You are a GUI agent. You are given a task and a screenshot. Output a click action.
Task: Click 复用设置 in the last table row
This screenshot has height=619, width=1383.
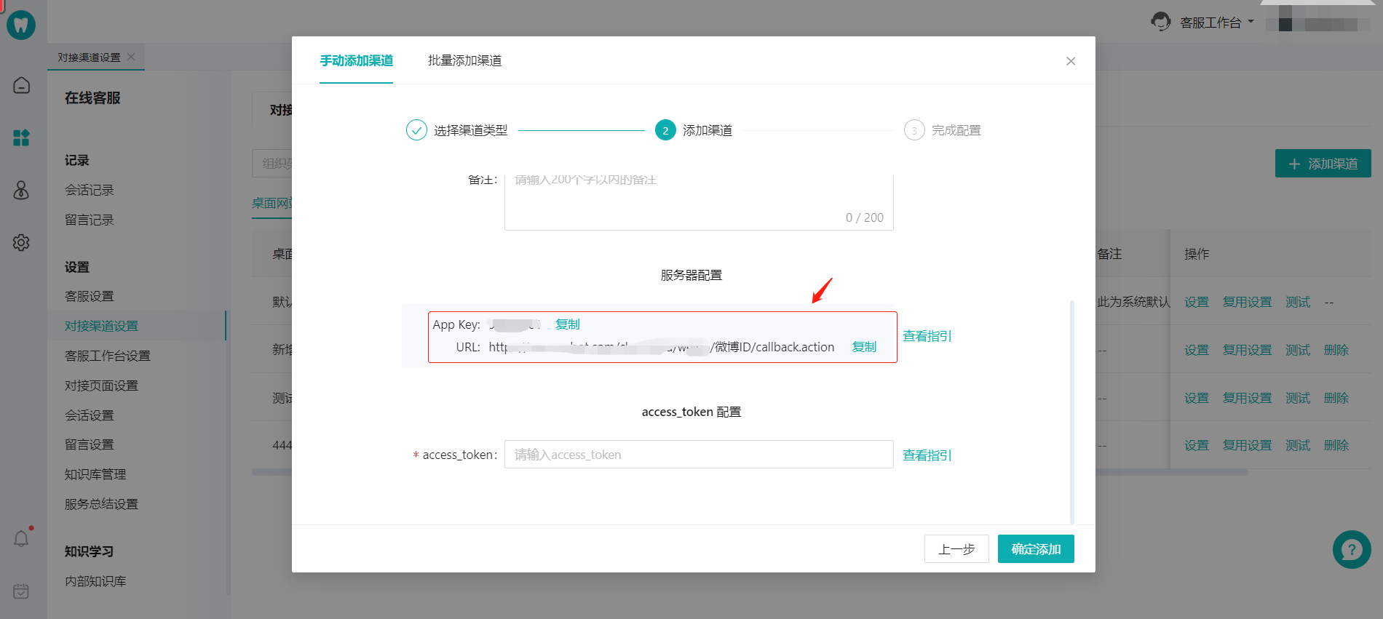tap(1248, 445)
